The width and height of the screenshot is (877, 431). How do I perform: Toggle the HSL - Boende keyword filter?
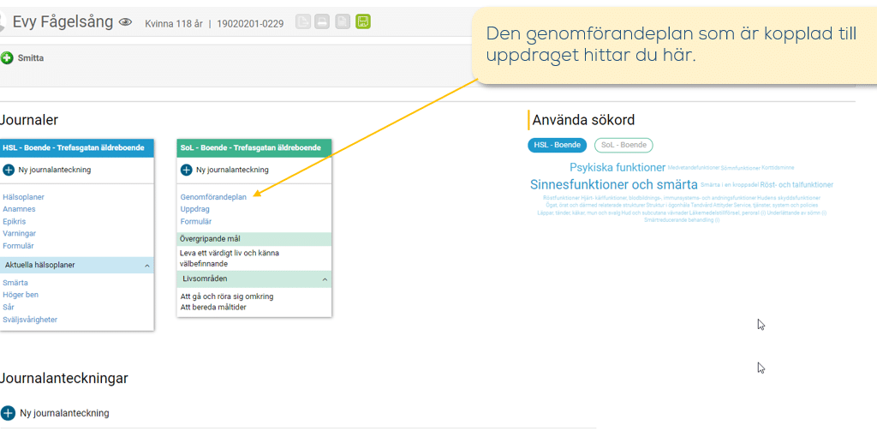(558, 145)
